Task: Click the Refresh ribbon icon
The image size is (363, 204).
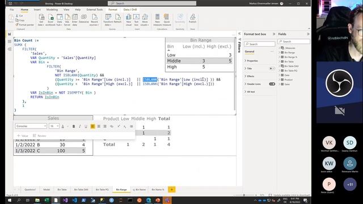Action: tap(117, 19)
